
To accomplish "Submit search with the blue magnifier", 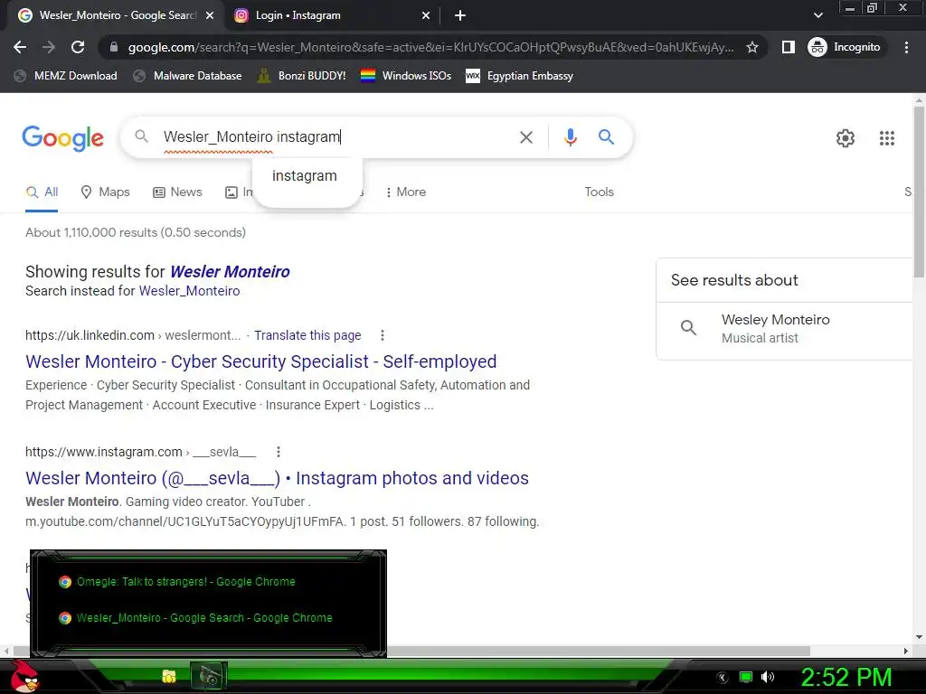I will pyautogui.click(x=606, y=137).
